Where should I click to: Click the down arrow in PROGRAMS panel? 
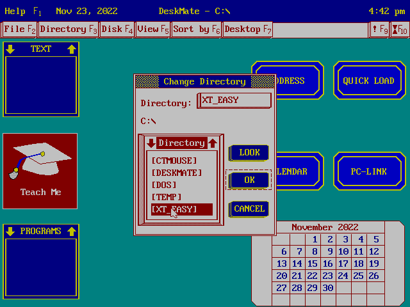click(x=10, y=232)
